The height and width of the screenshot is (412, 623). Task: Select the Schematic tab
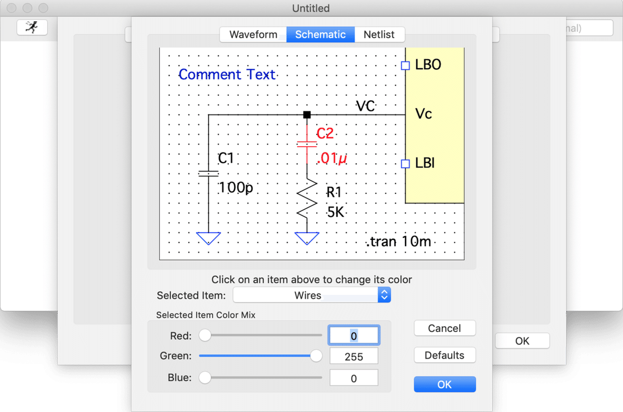(x=320, y=35)
